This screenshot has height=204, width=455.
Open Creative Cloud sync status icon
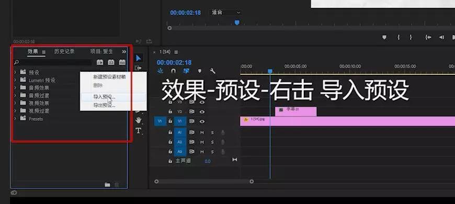point(14,192)
